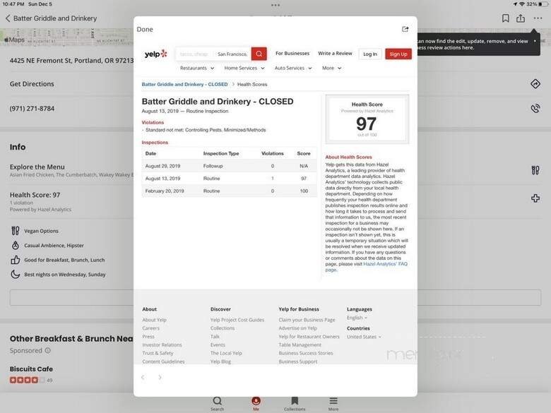Open Advertise on Yelp link

(297, 328)
